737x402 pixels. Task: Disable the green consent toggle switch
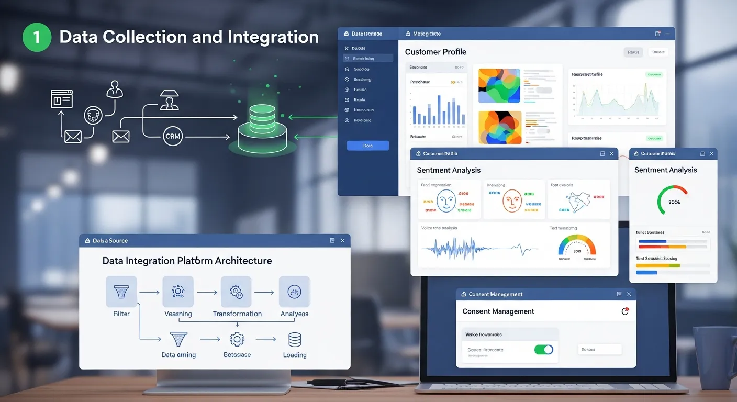coord(543,350)
